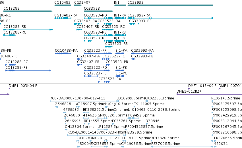The image size is (242, 148).
Task: Select the RE05145.5prime EST label
Action: click(226, 98)
